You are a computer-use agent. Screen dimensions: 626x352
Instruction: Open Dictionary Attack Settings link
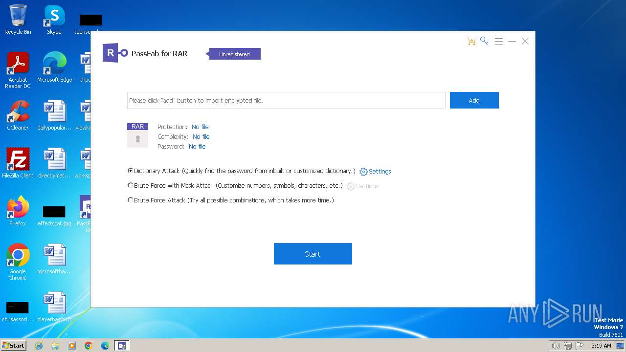click(380, 172)
